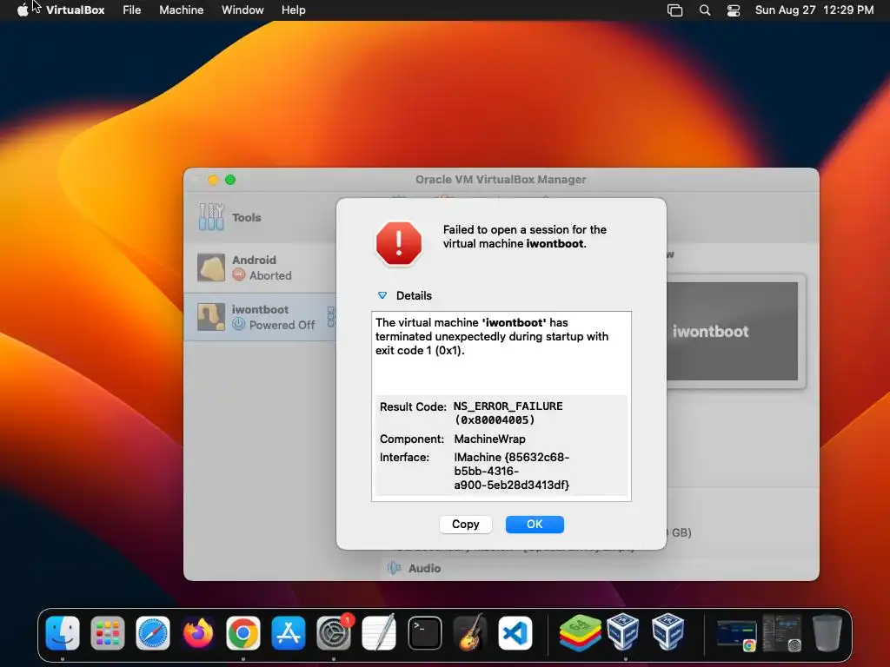Click the first VirtualBox Dock icon

pos(623,631)
